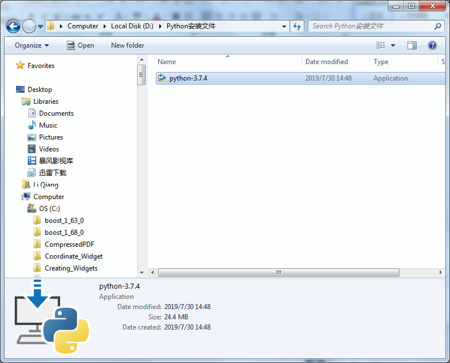Click the Favorites star icon
Viewport: 450px width, 363px height.
click(x=20, y=65)
